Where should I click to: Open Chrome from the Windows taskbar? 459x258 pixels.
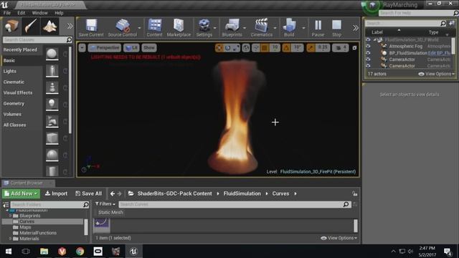[80, 252]
